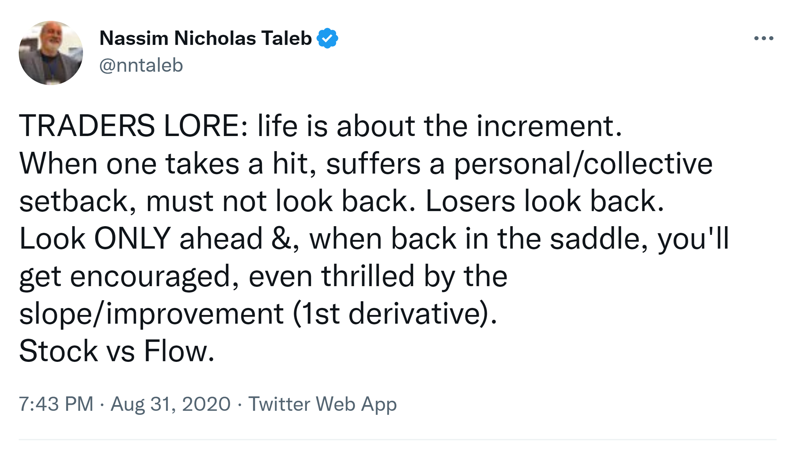Open the Twitter Web App source link
This screenshot has height=451, width=793.
(x=322, y=404)
